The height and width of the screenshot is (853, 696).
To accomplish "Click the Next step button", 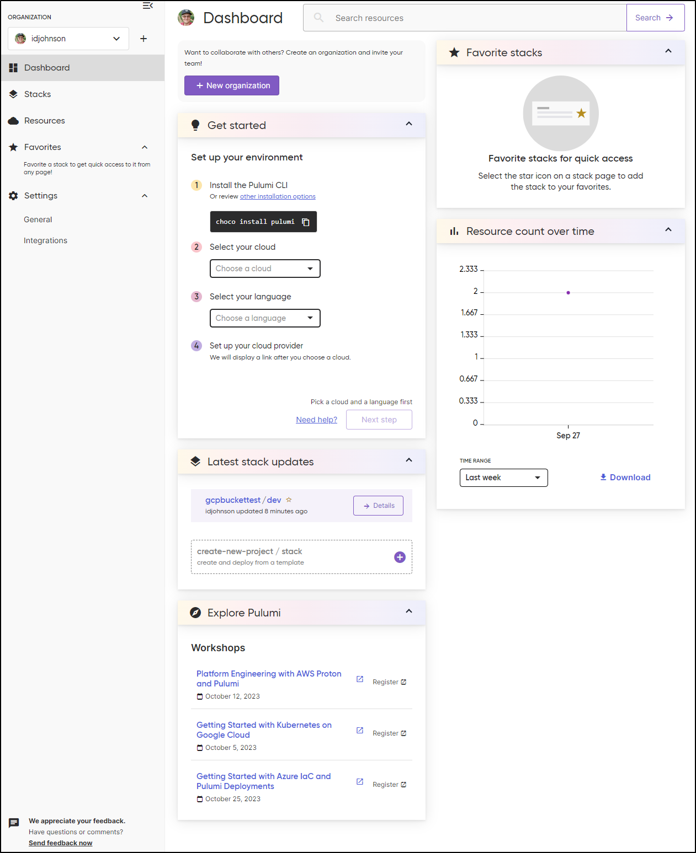I will 379,420.
